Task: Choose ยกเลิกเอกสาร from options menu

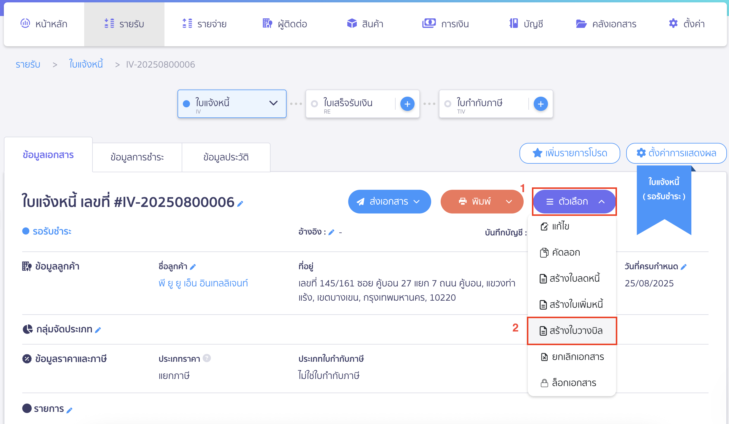Action: (x=572, y=357)
